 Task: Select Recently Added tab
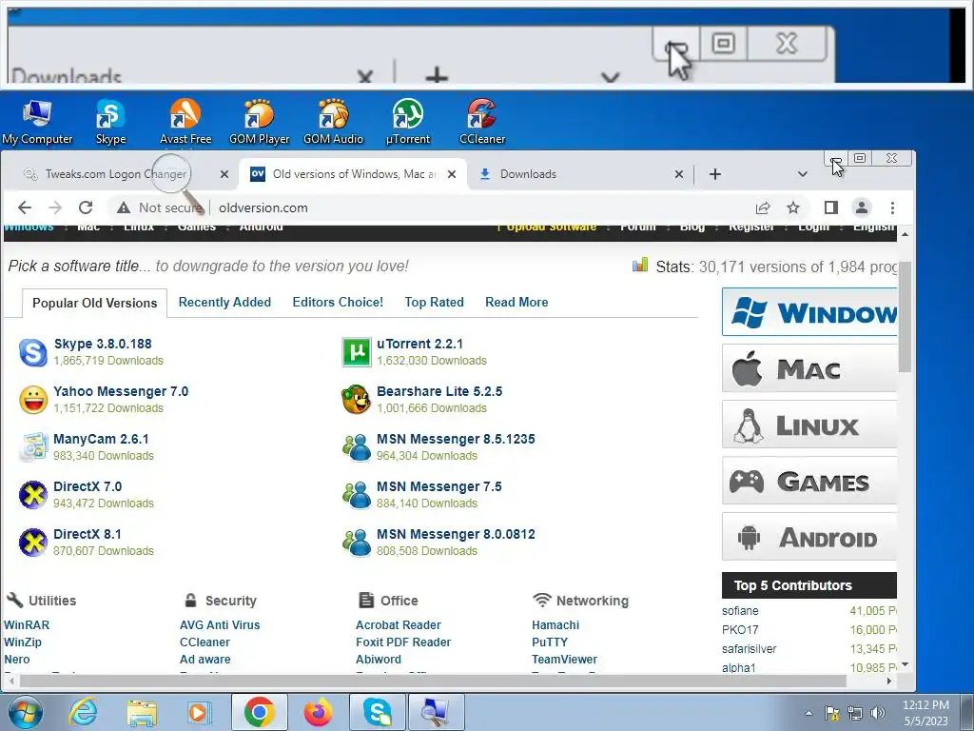224,302
